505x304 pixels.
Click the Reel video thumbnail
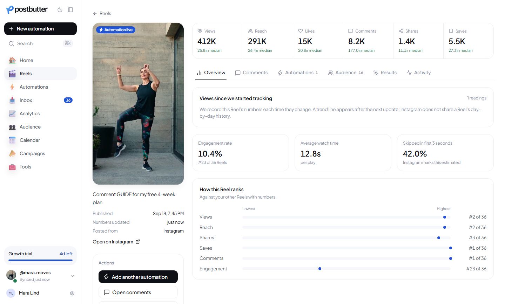click(x=138, y=104)
